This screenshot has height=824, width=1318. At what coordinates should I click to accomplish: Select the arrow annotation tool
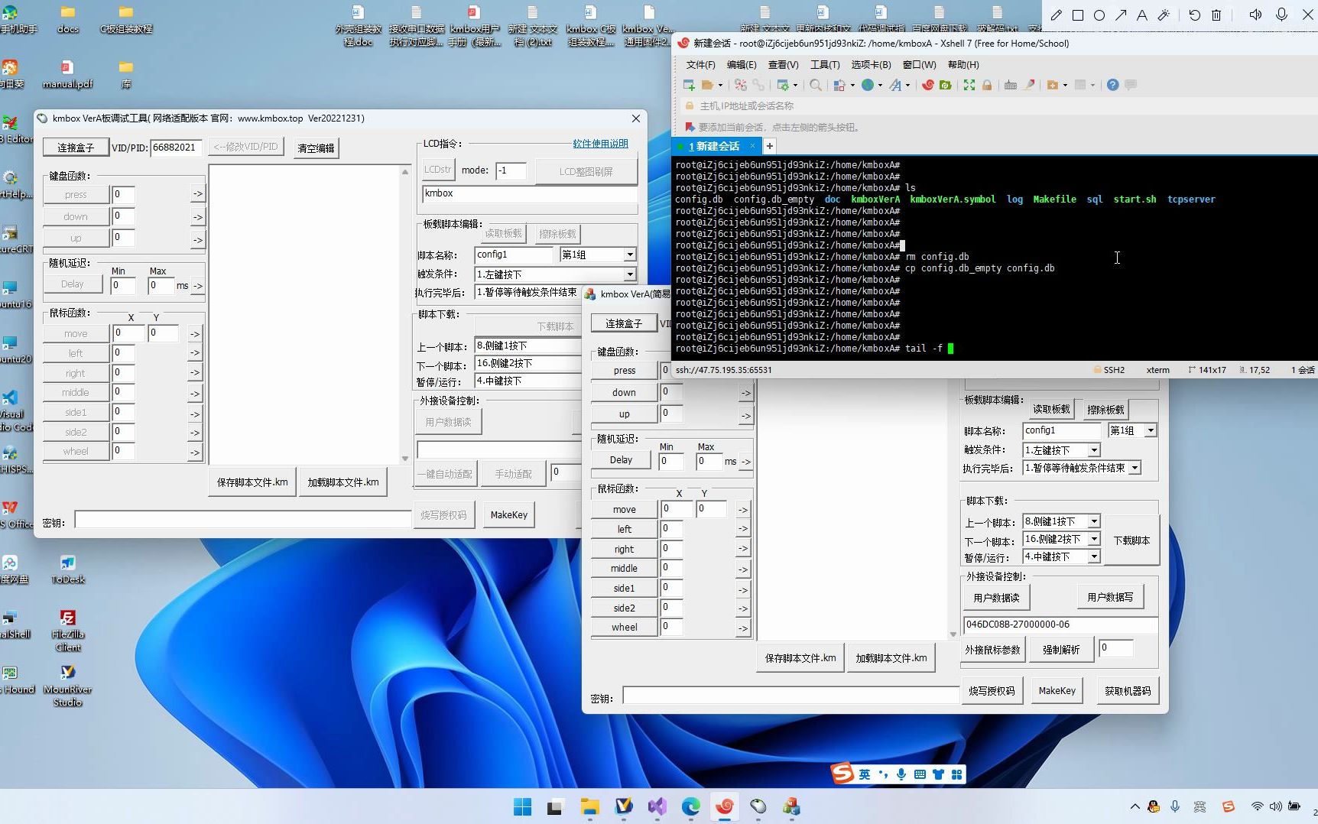[1121, 15]
